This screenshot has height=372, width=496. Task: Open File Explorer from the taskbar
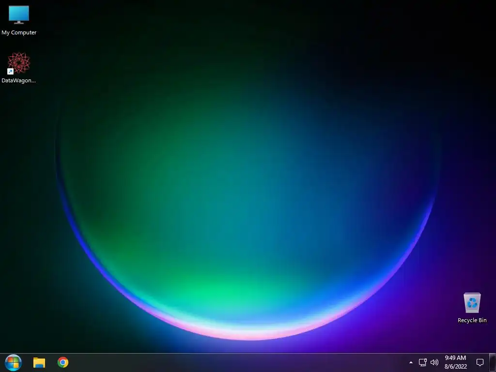(x=39, y=362)
